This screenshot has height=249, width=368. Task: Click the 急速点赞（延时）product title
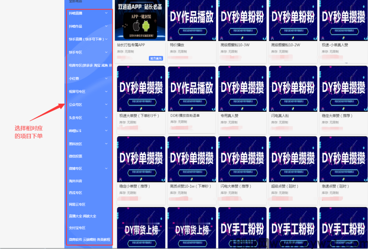pyautogui.click(x=335, y=186)
